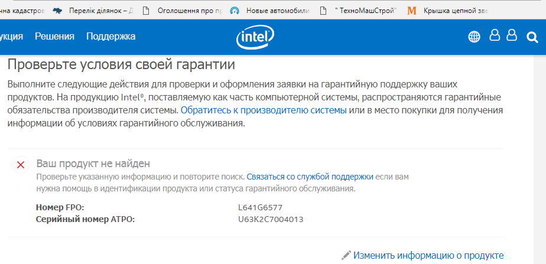Viewport: 546px width, 264px height.
Task: Open the ТехноМашСтрой bookmark
Action: (359, 11)
